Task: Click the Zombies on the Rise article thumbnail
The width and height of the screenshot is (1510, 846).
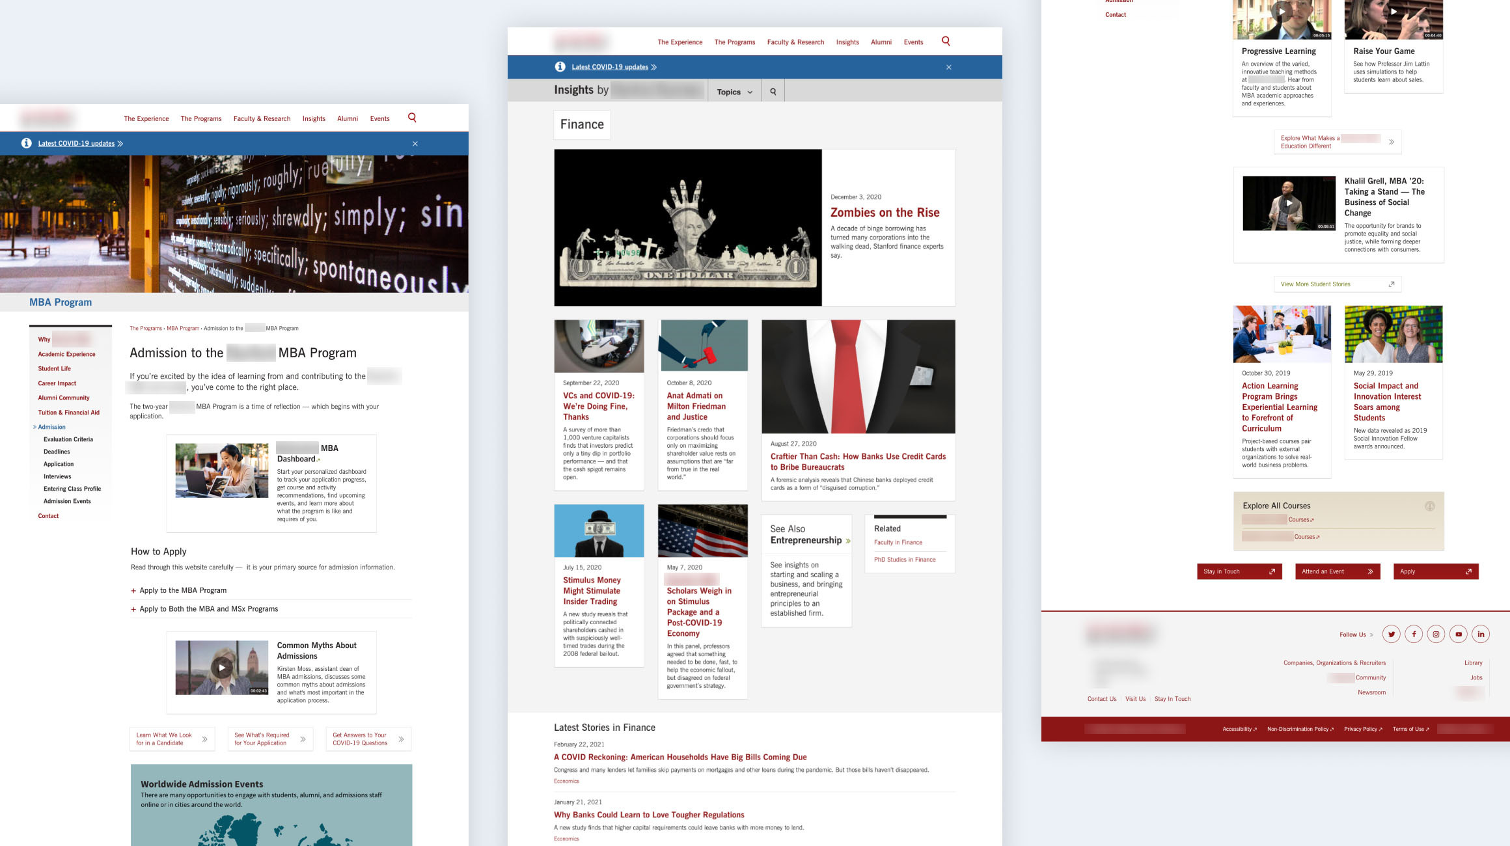Action: tap(687, 228)
